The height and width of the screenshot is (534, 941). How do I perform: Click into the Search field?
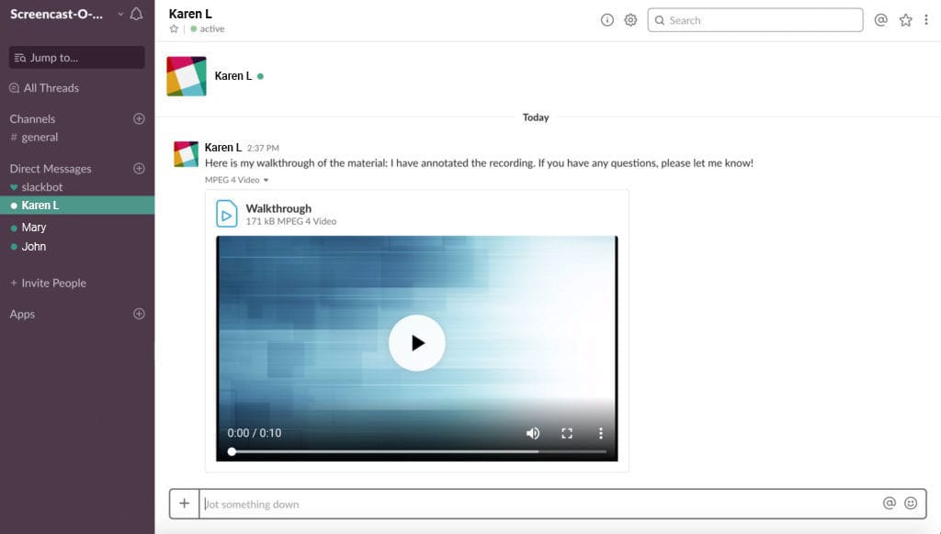755,20
